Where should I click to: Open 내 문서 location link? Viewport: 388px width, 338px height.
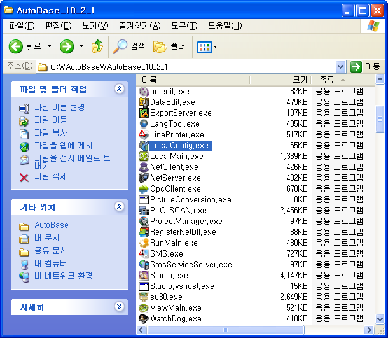pyautogui.click(x=47, y=238)
